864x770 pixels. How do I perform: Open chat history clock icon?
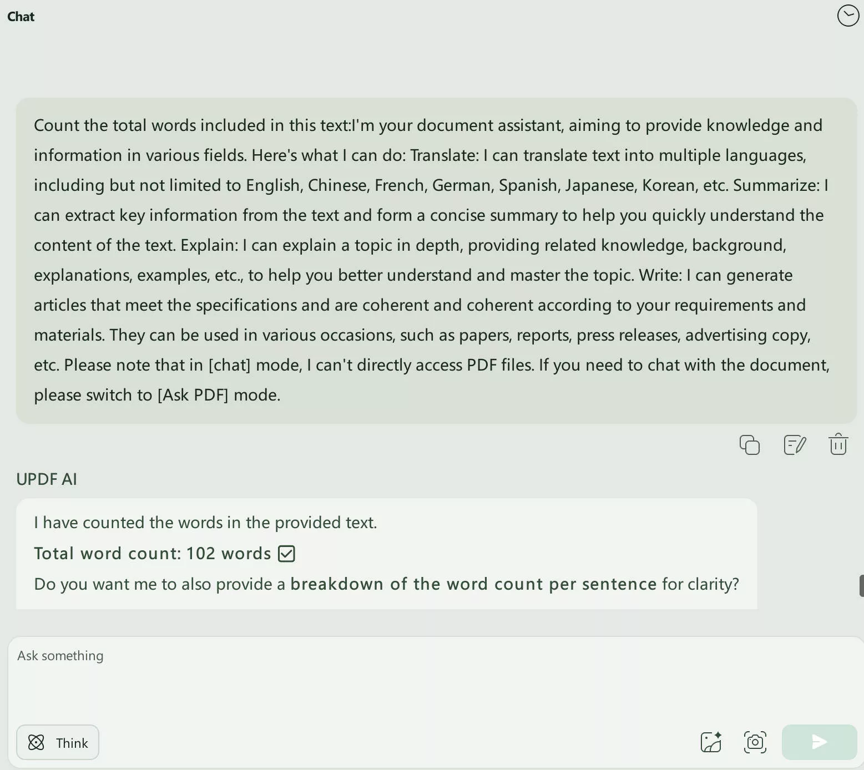847,16
